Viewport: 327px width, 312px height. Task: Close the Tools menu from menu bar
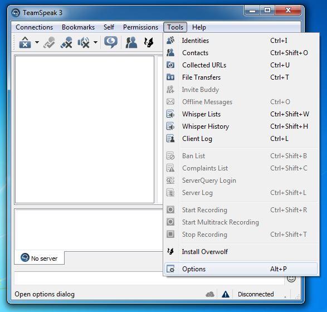pyautogui.click(x=175, y=27)
